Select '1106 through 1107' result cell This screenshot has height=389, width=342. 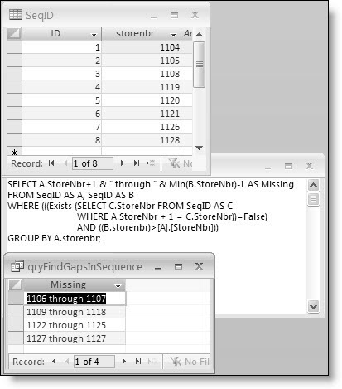point(75,299)
